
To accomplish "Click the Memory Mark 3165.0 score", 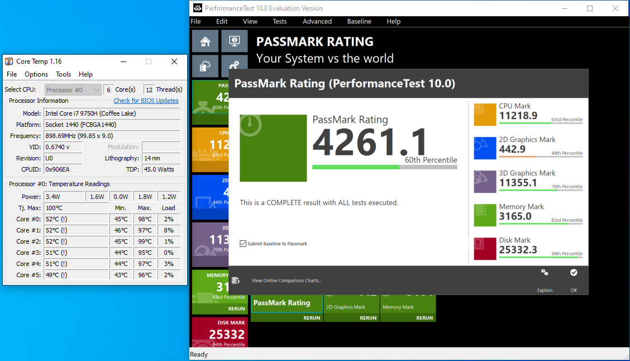I will [x=515, y=216].
